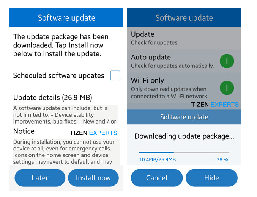Click the Notice section heading
Viewport: 257px width, 197px height.
click(x=24, y=131)
